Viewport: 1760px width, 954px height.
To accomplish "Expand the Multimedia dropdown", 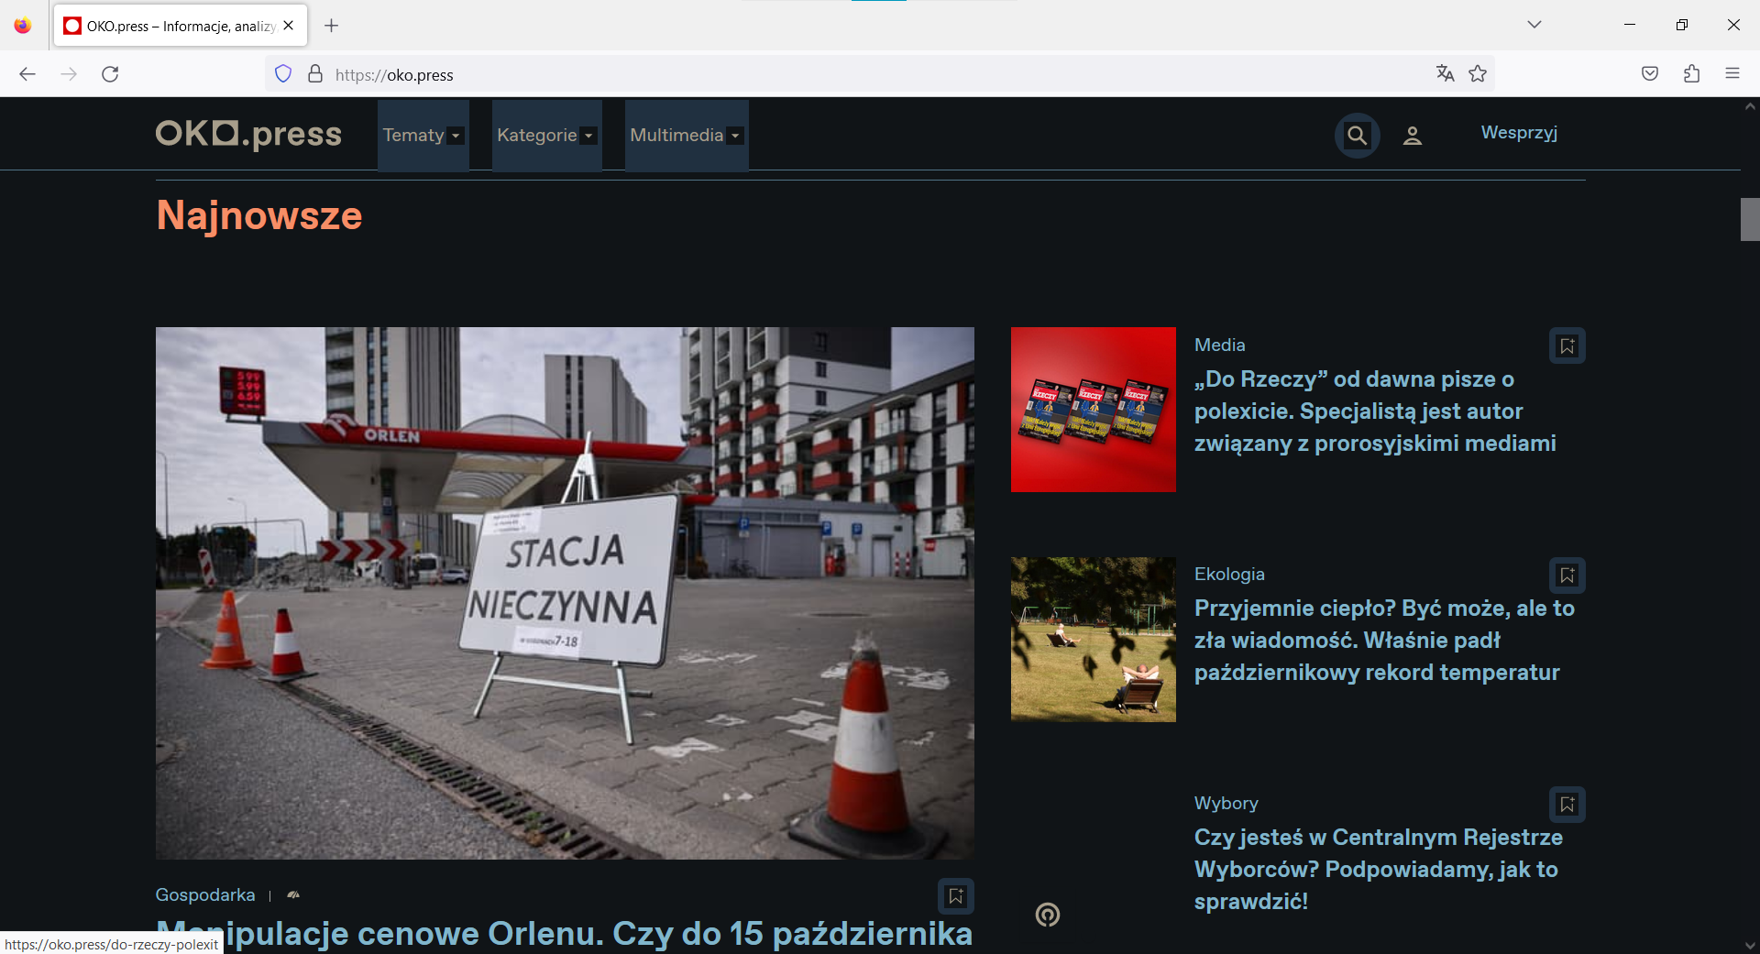I will (x=685, y=135).
